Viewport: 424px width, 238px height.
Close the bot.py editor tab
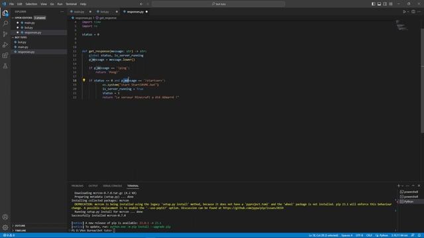coord(117,12)
